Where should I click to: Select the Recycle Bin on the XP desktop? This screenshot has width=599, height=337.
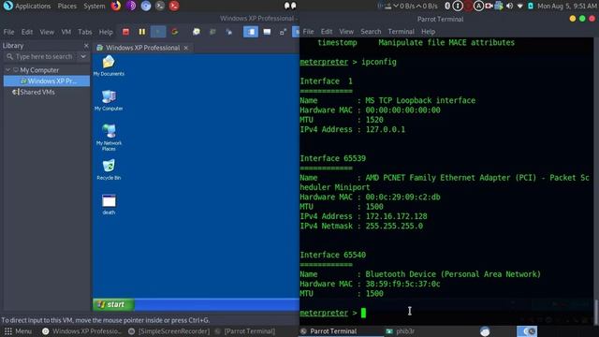(109, 169)
